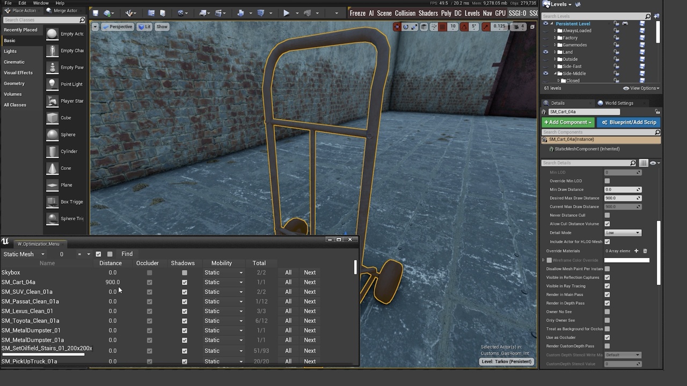Image resolution: width=687 pixels, height=386 pixels.
Task: Select the Cone basic shape icon
Action: pos(52,168)
